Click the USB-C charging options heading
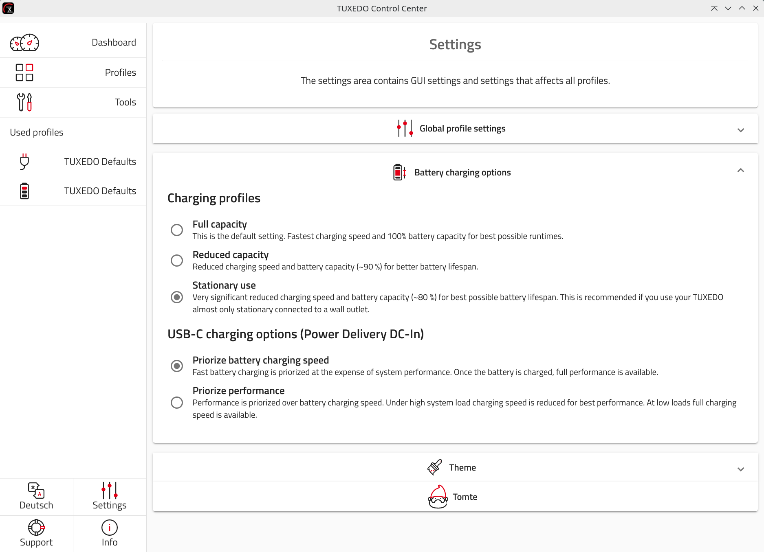 point(296,334)
